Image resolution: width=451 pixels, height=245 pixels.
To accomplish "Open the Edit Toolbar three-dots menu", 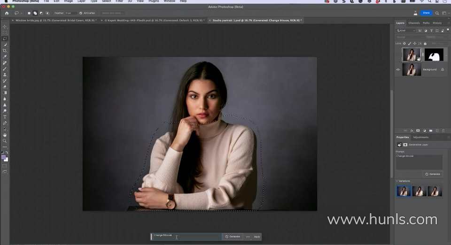I will (5, 147).
